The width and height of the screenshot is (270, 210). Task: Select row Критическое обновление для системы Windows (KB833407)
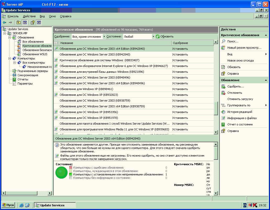(x=134, y=60)
